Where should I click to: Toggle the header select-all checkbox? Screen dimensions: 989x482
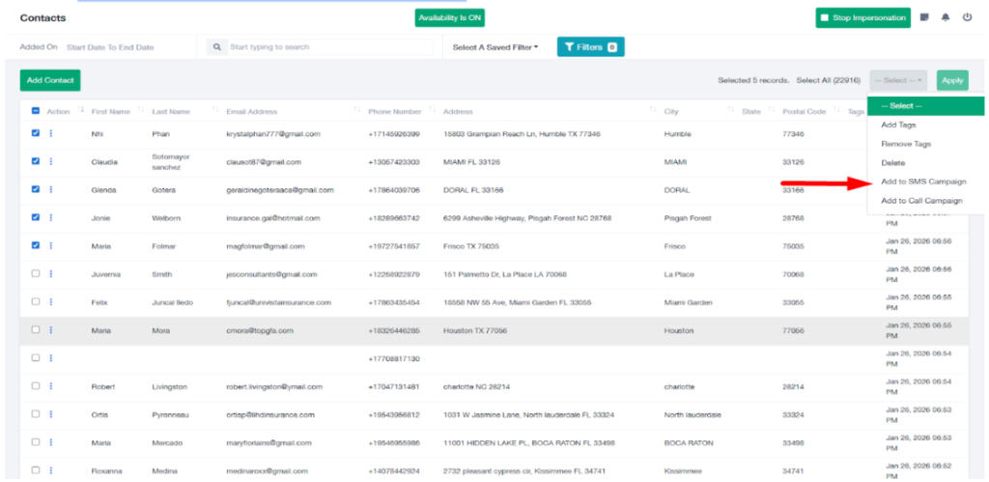pos(36,111)
